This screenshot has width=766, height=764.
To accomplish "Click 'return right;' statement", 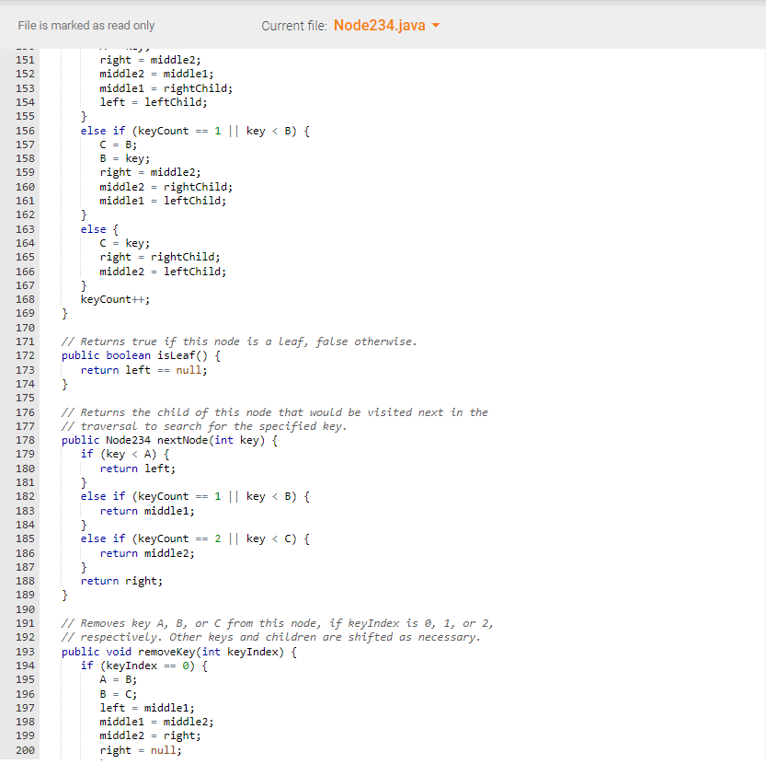I will click(121, 581).
